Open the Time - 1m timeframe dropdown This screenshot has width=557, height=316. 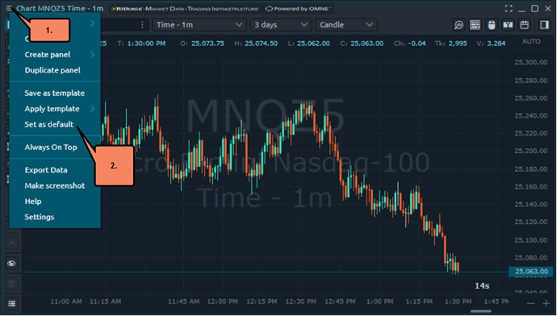199,25
